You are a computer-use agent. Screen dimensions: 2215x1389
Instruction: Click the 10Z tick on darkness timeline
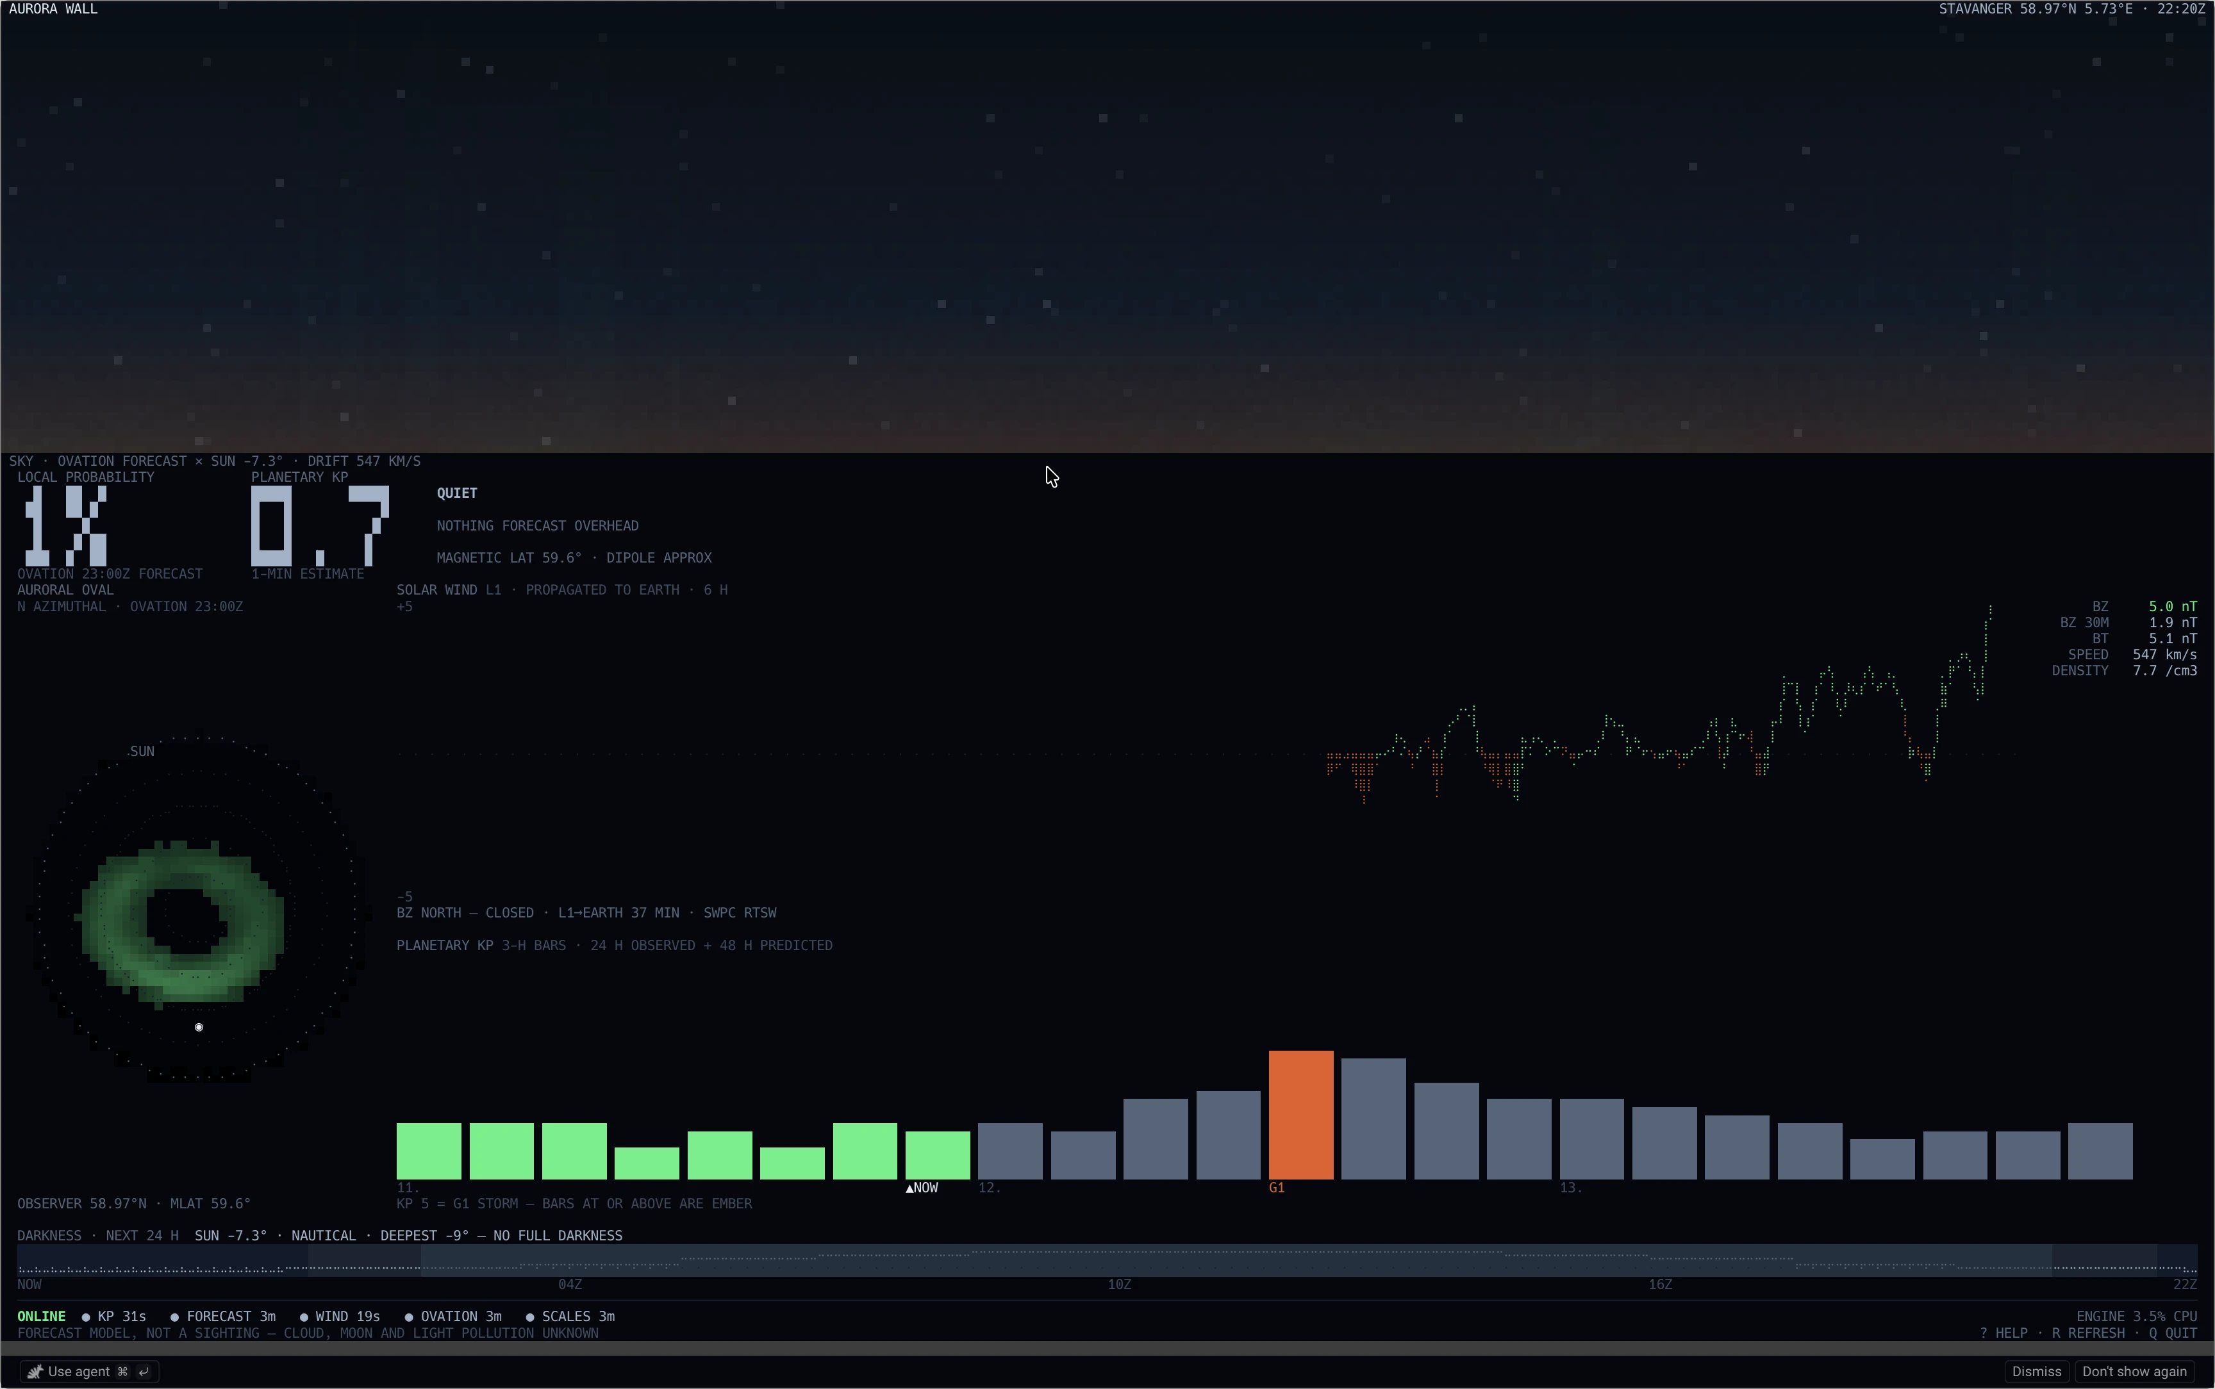click(x=1119, y=1285)
